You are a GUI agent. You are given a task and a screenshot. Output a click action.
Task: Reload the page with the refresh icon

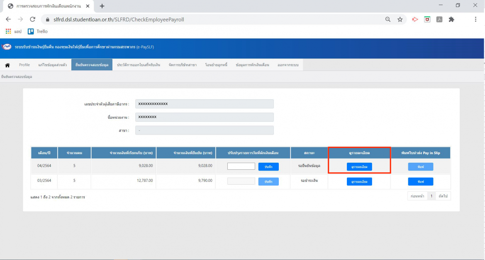32,19
